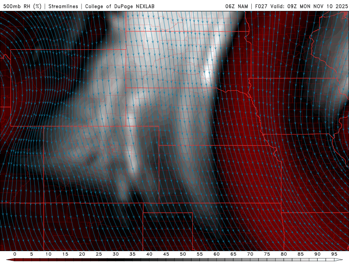Click the colorbar label "30"
This screenshot has height=262, width=349.
(116, 254)
